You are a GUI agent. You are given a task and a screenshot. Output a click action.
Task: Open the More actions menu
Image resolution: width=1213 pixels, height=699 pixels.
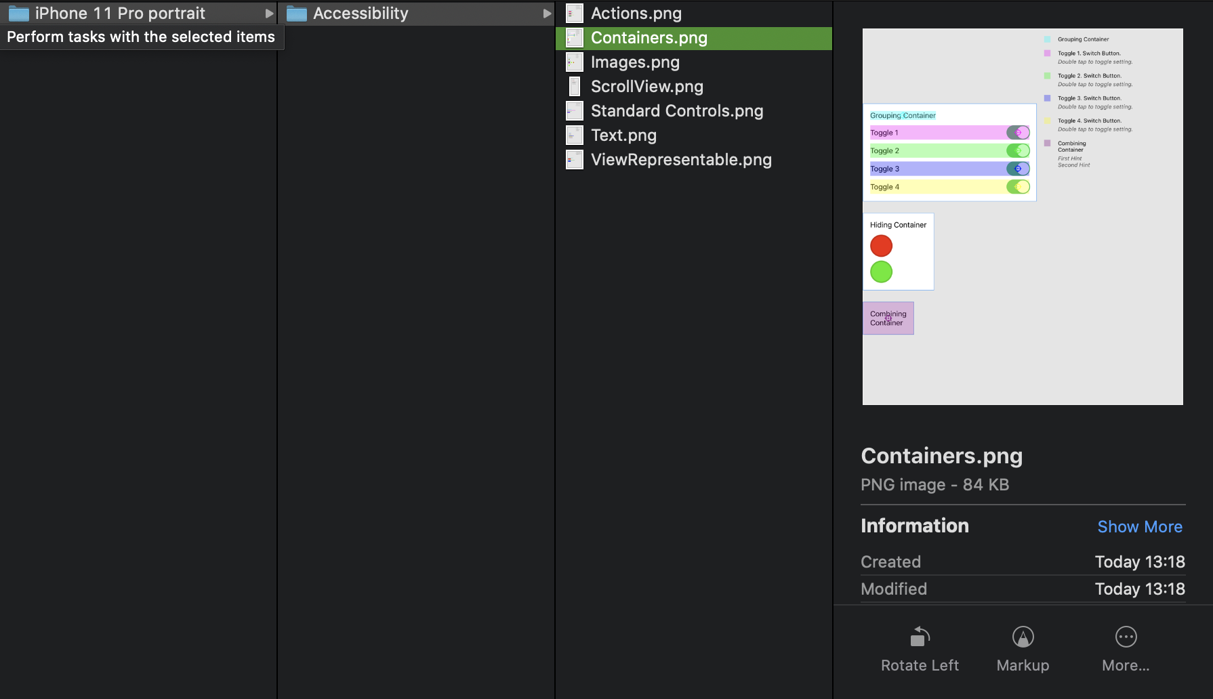[x=1126, y=637]
